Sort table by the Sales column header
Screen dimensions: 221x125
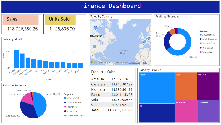click(111, 72)
